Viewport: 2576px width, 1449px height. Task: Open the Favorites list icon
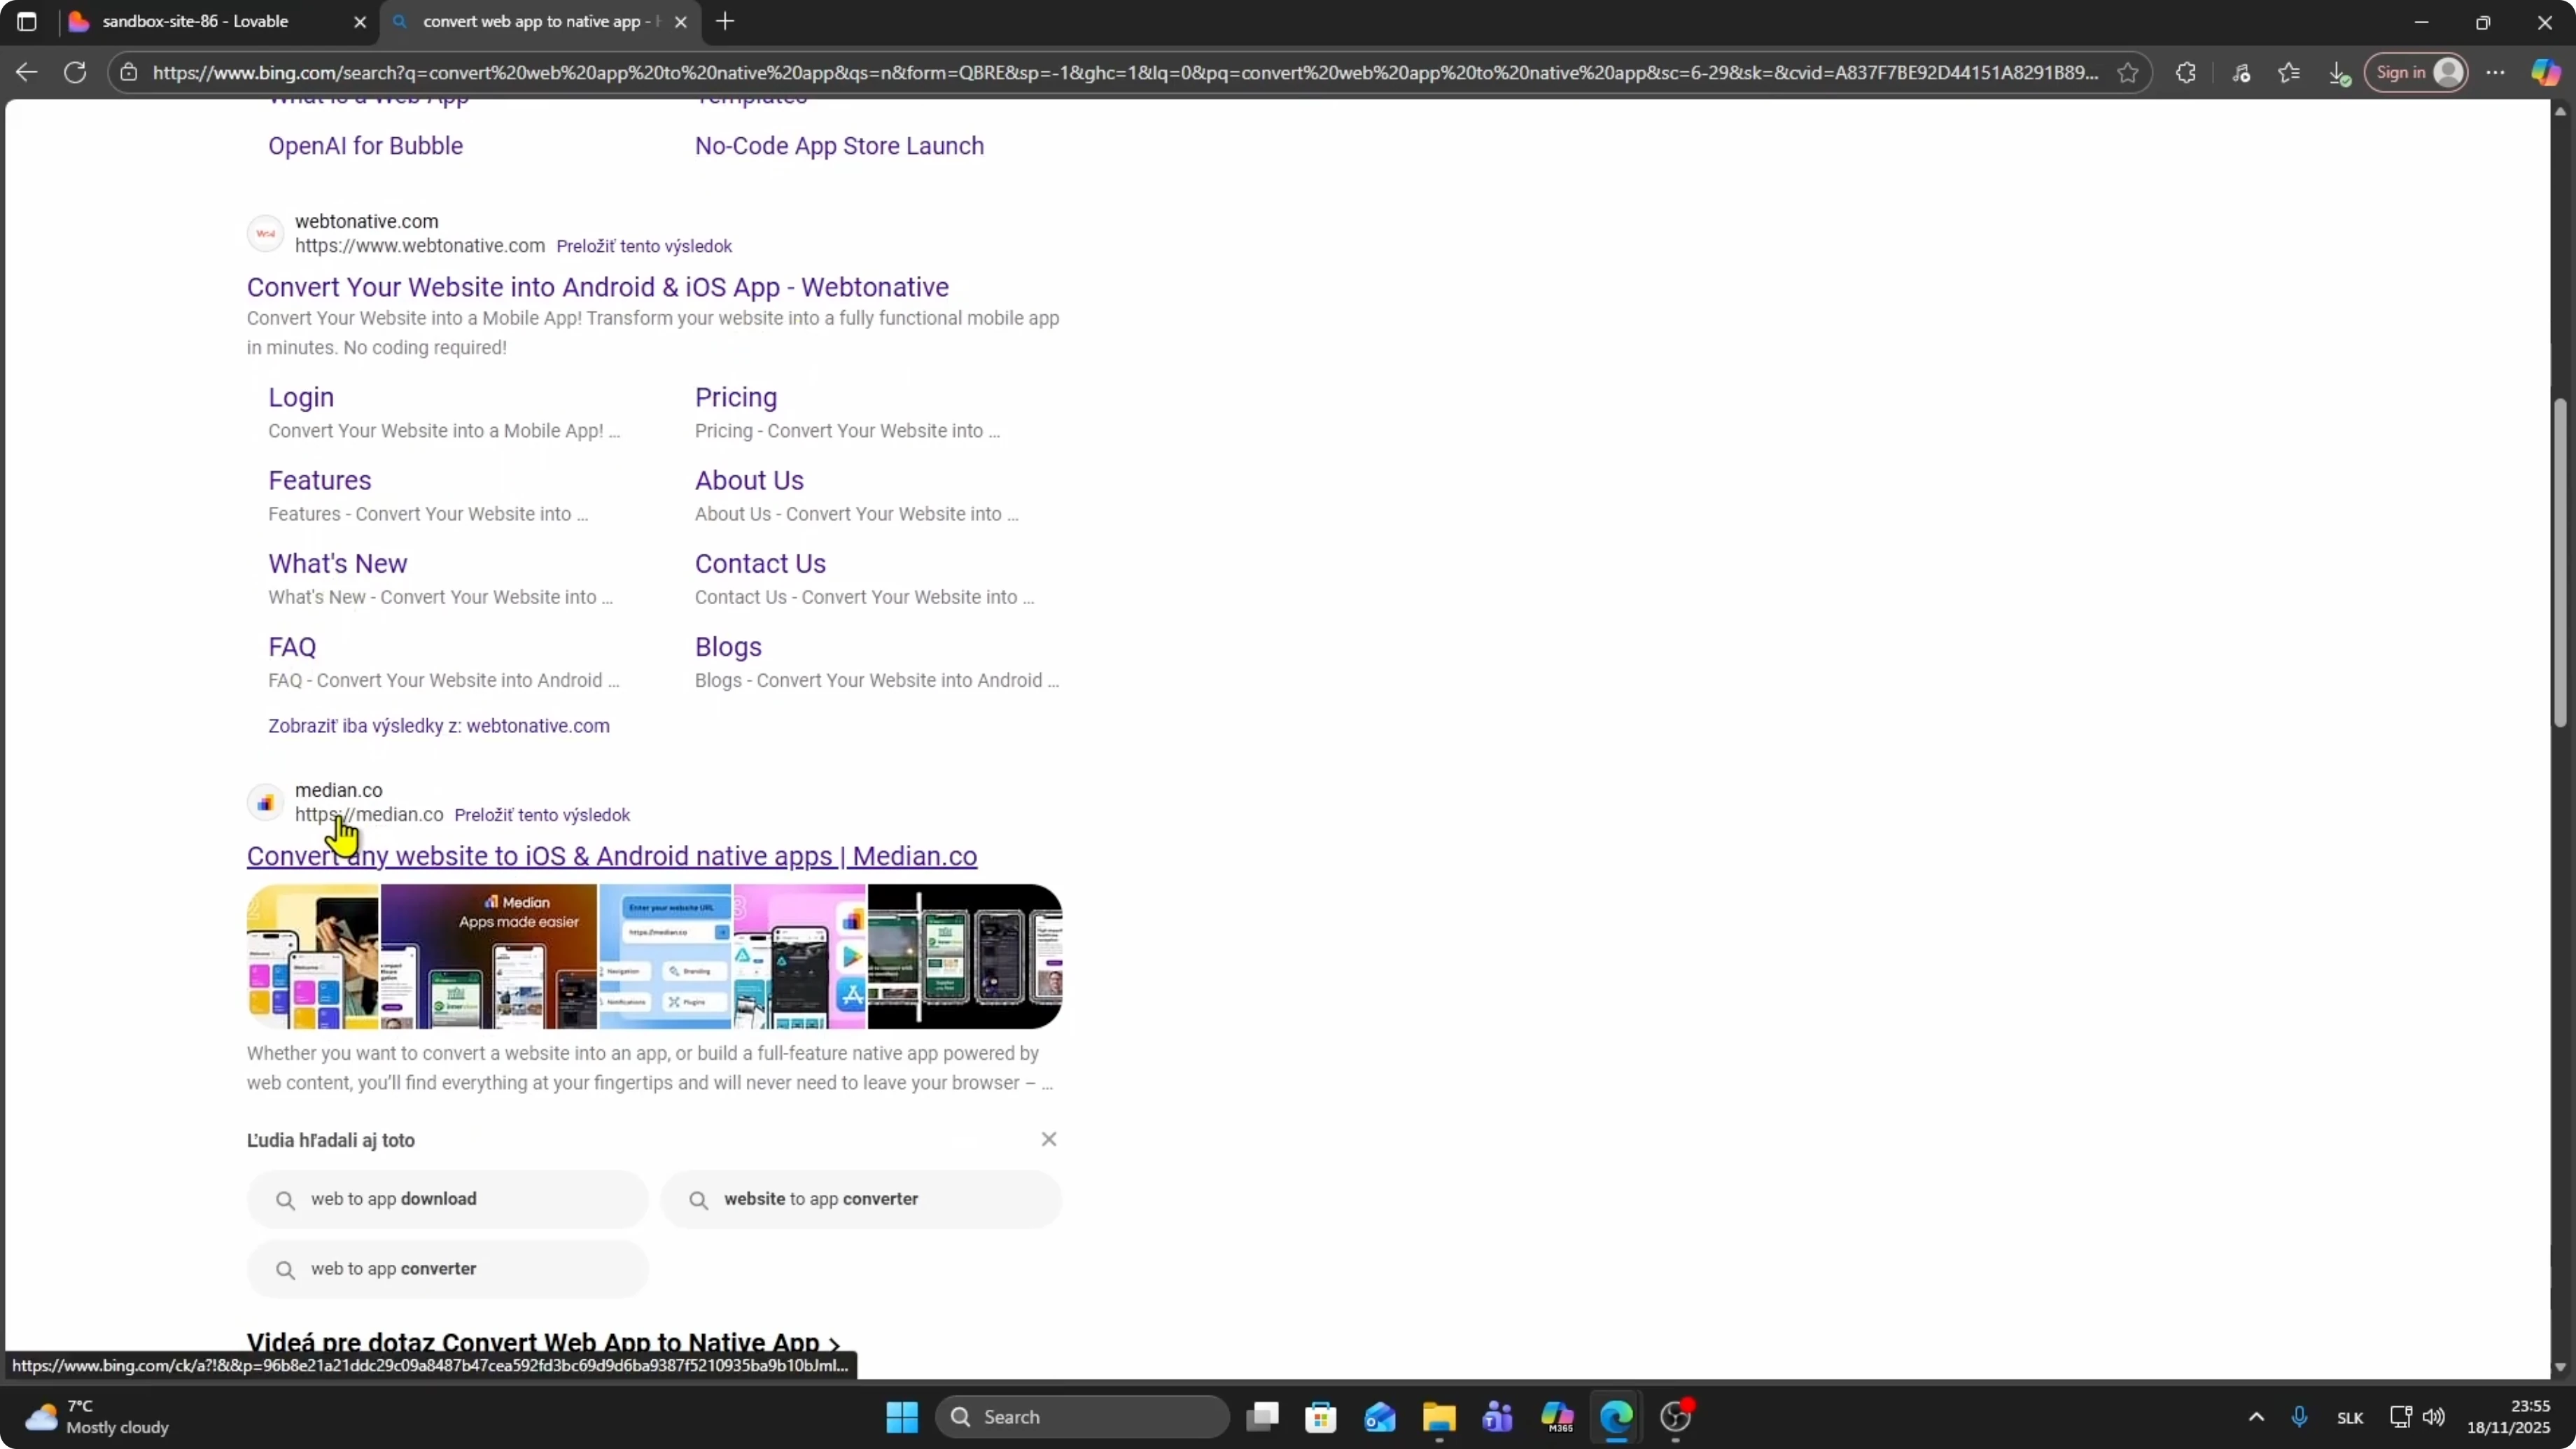pyautogui.click(x=2289, y=72)
